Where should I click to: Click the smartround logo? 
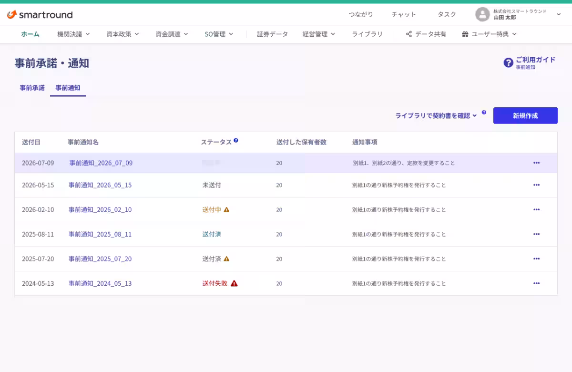(x=40, y=15)
